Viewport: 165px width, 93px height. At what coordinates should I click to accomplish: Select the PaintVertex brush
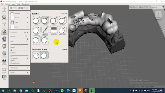click(45, 30)
